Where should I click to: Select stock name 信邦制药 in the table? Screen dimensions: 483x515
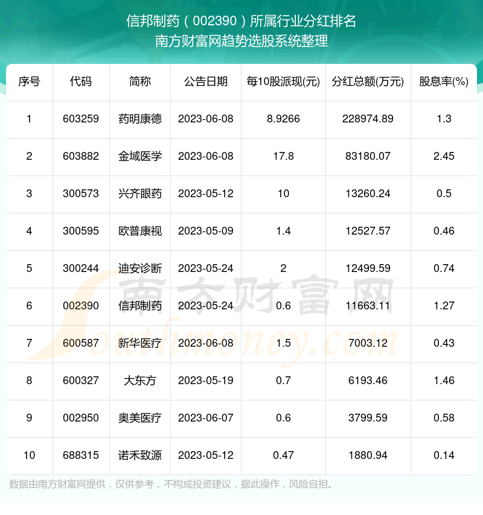point(140,306)
